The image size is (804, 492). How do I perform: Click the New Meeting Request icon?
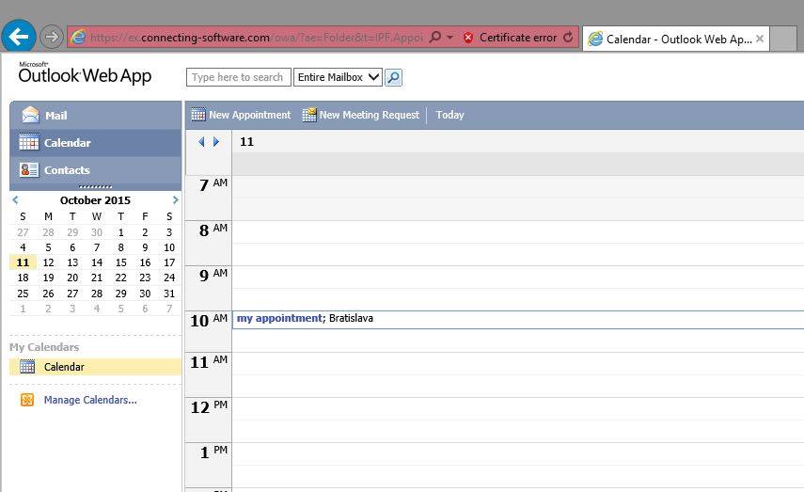(x=309, y=115)
